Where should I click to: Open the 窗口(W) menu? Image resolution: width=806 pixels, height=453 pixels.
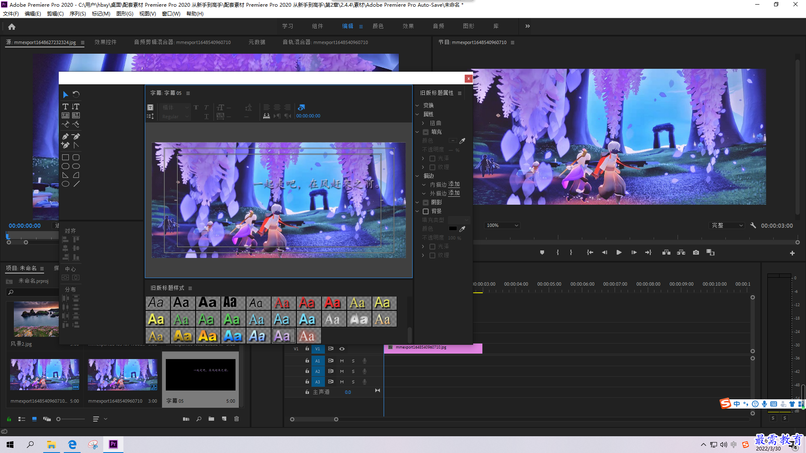pyautogui.click(x=171, y=14)
